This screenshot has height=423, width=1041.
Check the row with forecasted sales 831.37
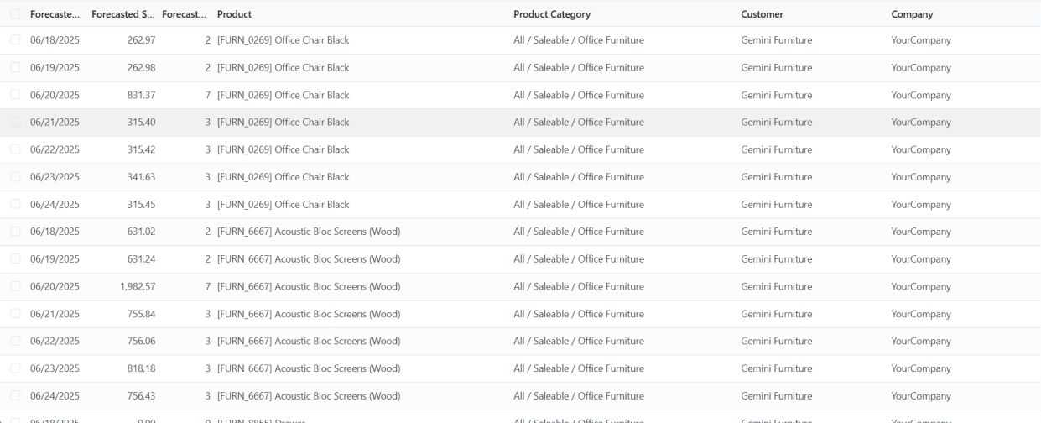click(x=15, y=95)
